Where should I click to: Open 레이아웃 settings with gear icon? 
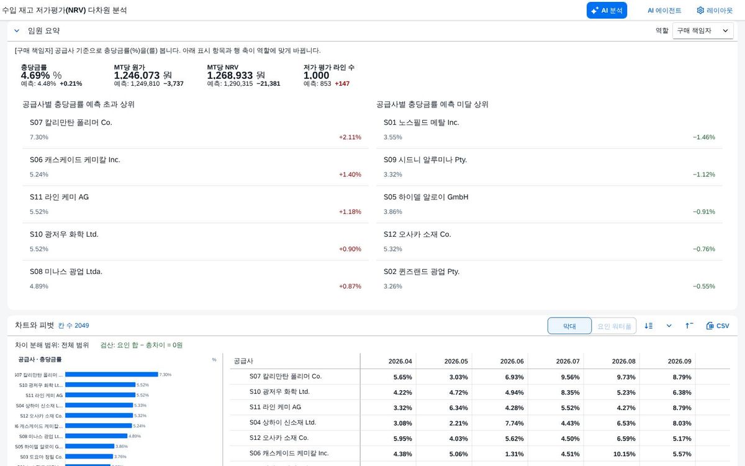(714, 11)
